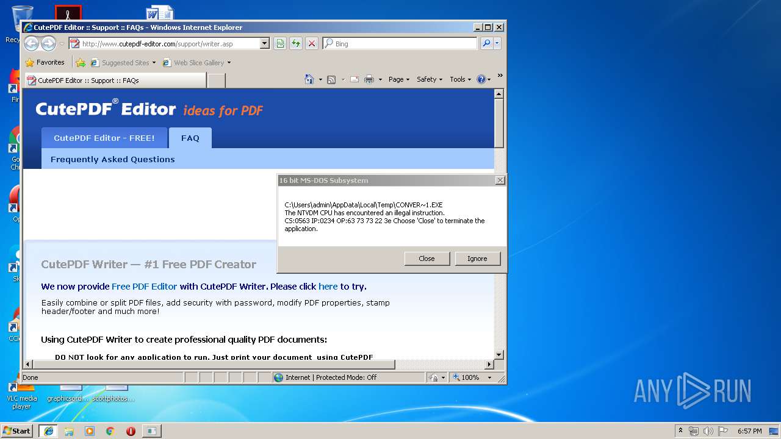Click the Internet Protected Mode status zone
Screen dimensions: 781x439
point(348,377)
